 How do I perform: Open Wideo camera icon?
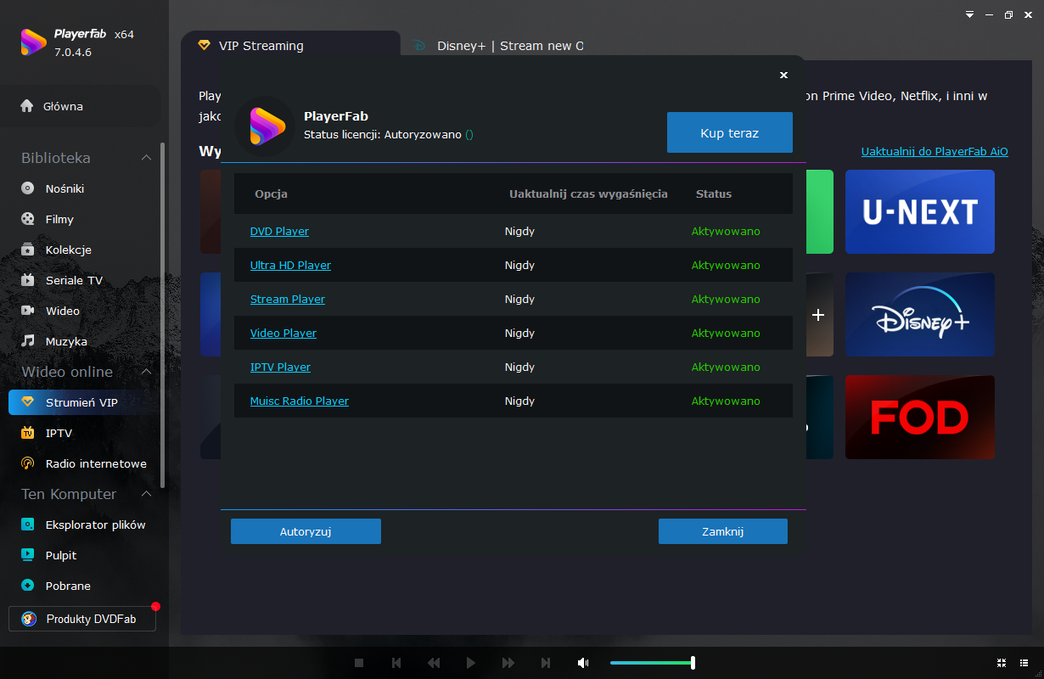[28, 311]
